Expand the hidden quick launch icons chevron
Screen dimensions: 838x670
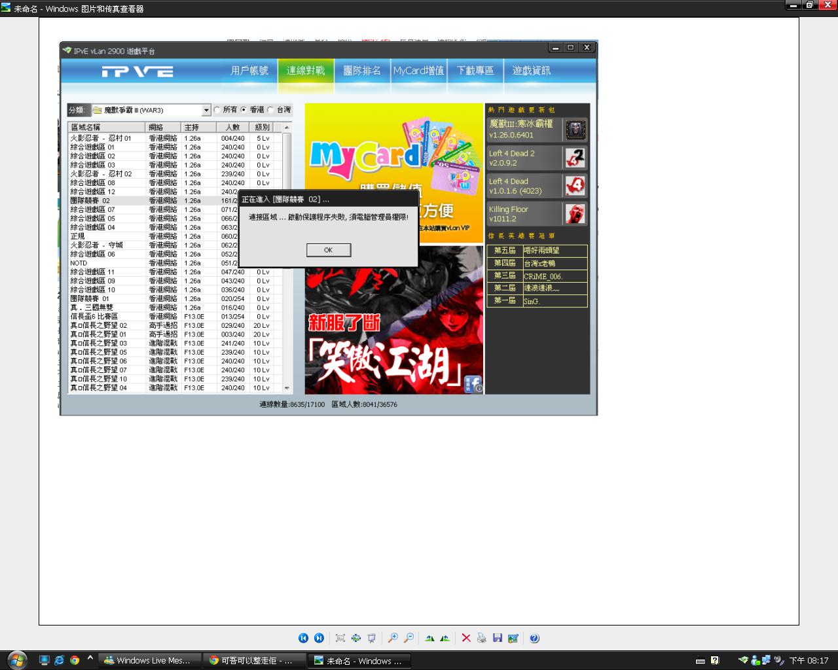pyautogui.click(x=90, y=658)
